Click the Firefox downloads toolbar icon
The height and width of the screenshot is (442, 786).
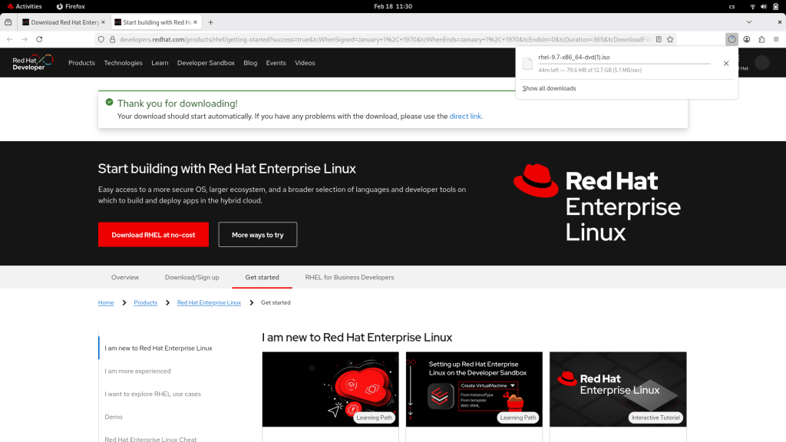tap(732, 39)
